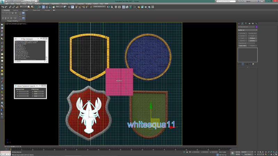Expand the Polygon Modeling panel

[x=13, y=21]
